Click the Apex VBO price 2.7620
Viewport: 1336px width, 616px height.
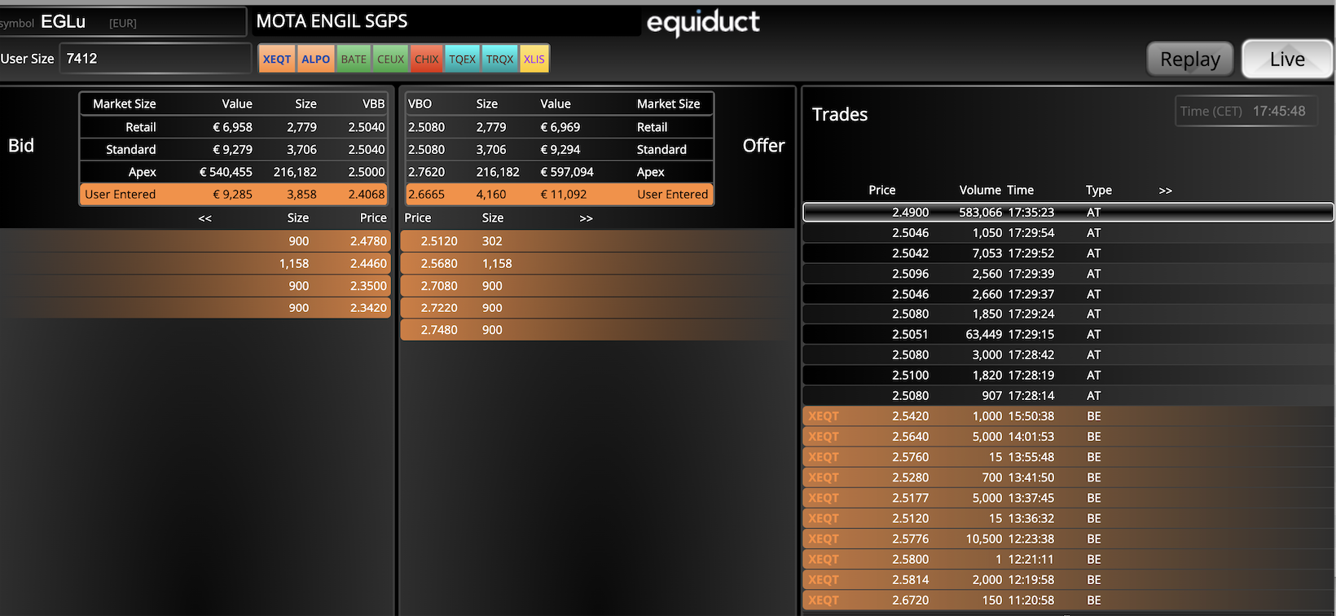click(x=426, y=172)
